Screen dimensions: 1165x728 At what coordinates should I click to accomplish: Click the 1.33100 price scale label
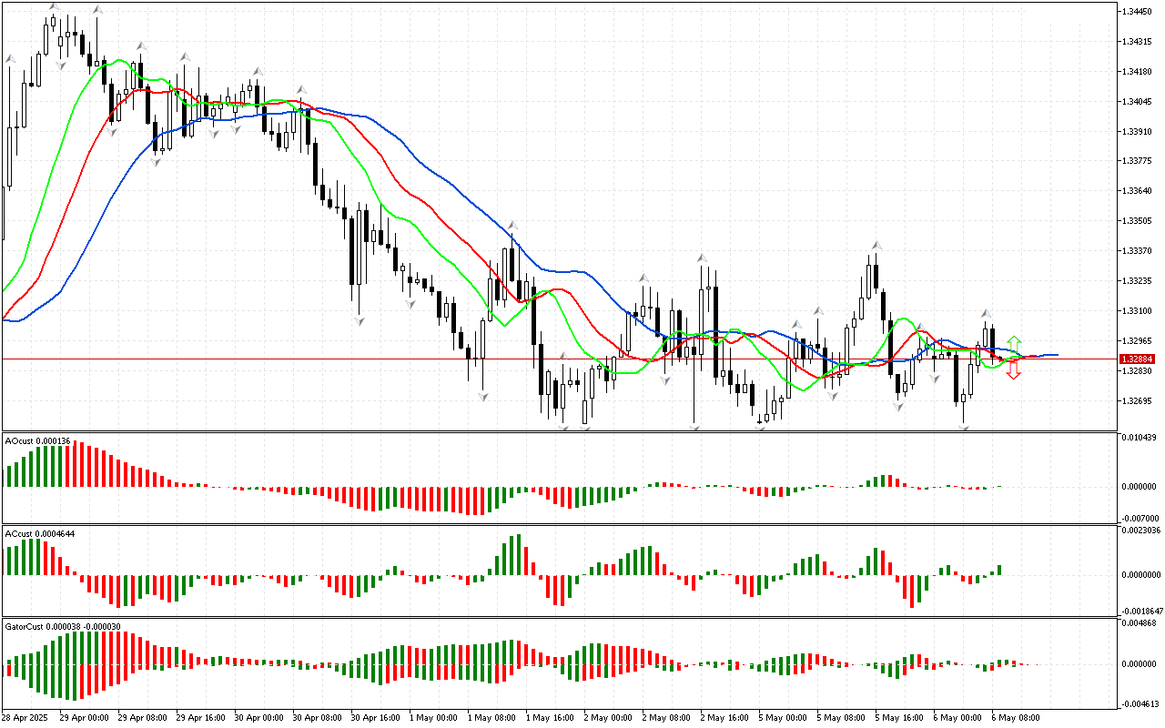[x=1138, y=311]
